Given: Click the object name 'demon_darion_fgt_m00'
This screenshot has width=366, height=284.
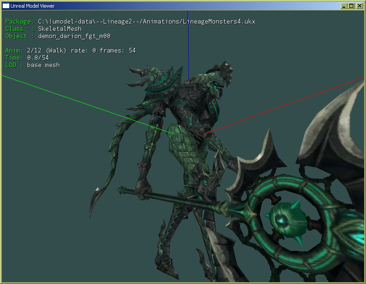Looking at the screenshot, I should (x=74, y=36).
